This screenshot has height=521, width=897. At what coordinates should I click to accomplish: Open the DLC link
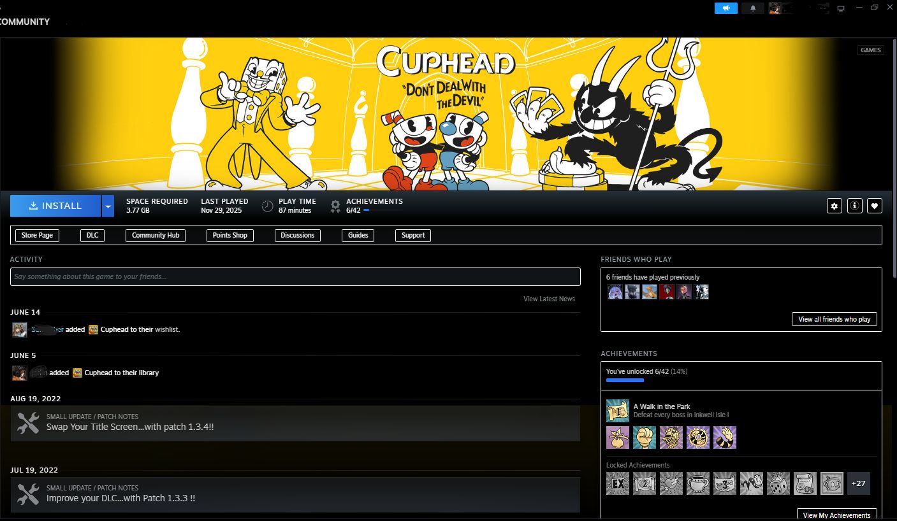point(92,235)
